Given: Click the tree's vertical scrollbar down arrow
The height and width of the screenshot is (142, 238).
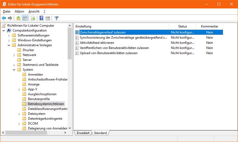Looking at the screenshot, I should (70, 128).
